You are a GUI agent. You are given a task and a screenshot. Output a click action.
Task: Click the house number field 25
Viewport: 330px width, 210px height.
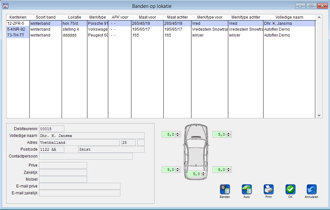[128, 142]
